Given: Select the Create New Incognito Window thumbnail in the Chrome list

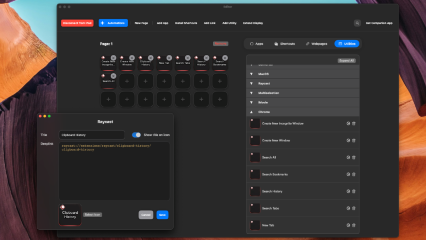Looking at the screenshot, I should point(255,123).
